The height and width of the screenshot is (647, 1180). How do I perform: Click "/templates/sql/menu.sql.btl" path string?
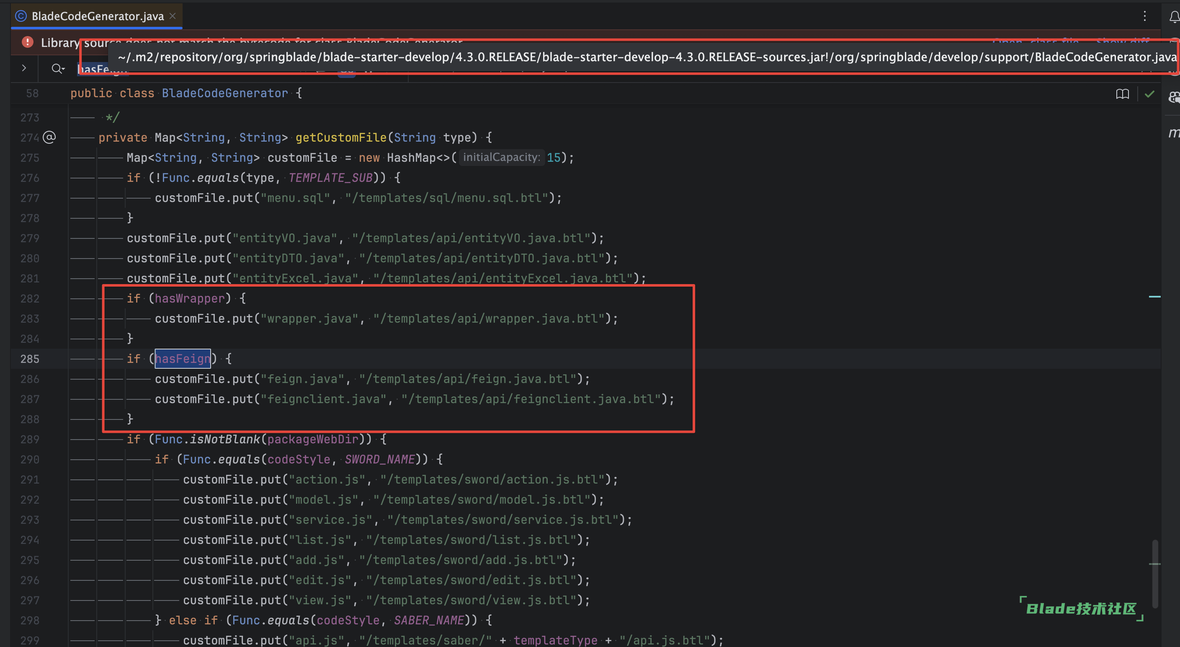tap(447, 198)
